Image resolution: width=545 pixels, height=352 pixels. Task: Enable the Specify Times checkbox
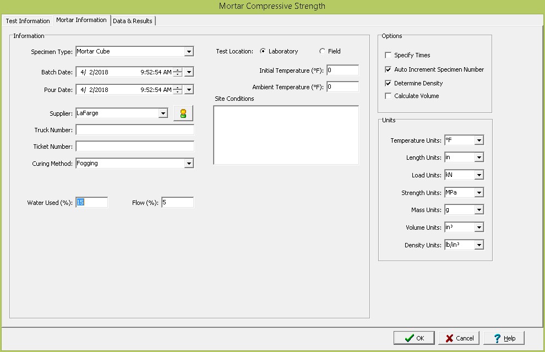[x=388, y=55]
